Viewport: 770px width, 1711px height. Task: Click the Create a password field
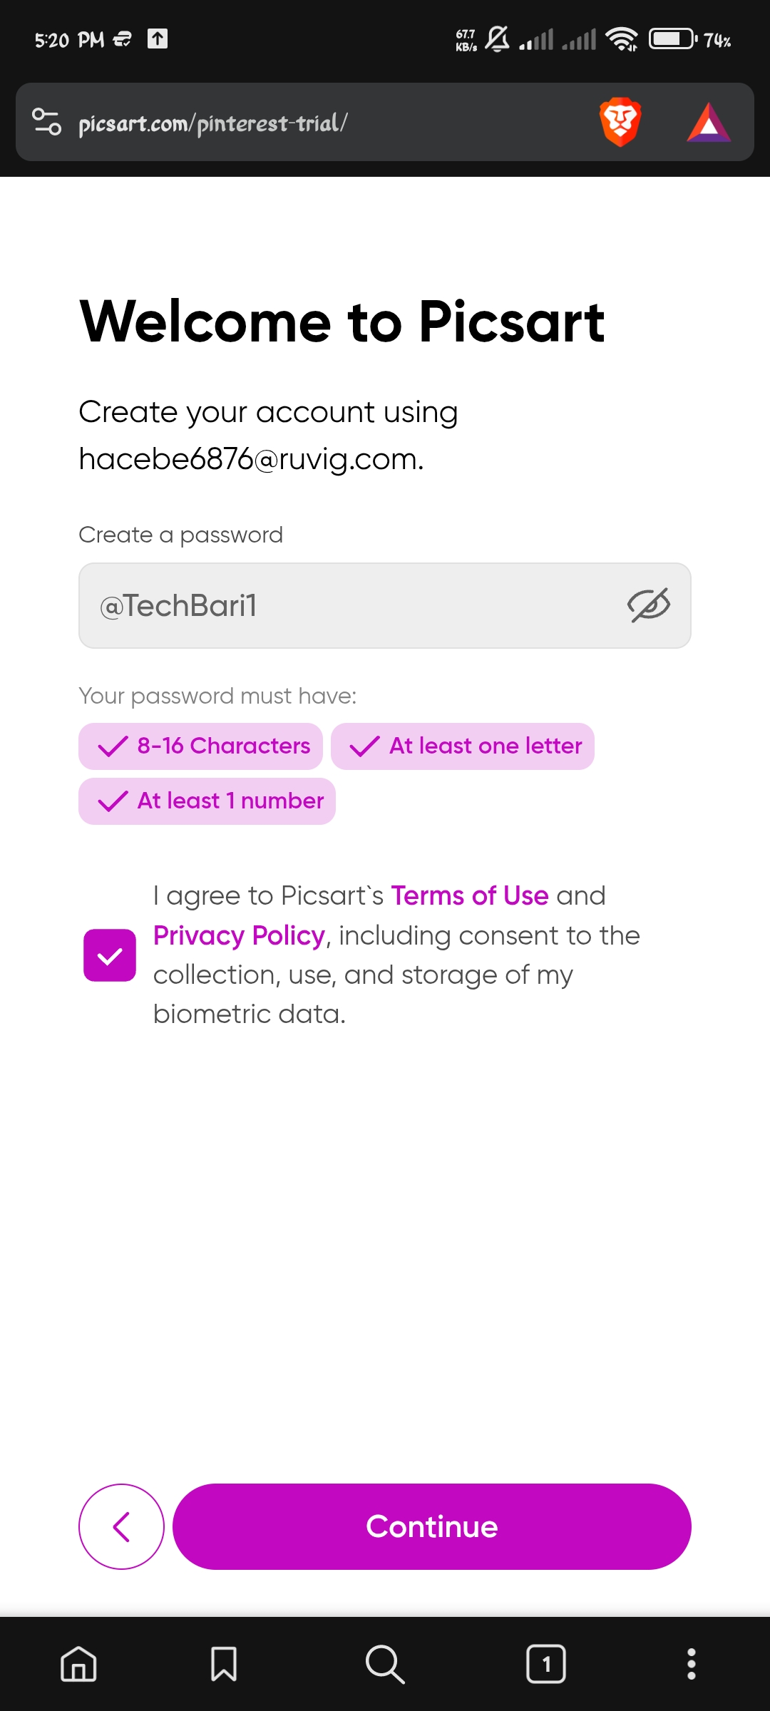click(356, 605)
